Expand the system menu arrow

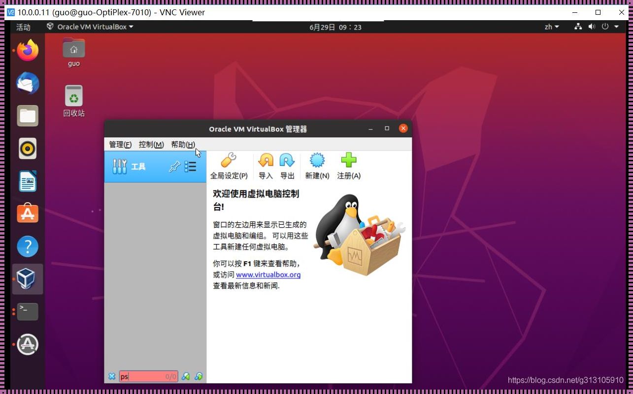click(x=616, y=27)
